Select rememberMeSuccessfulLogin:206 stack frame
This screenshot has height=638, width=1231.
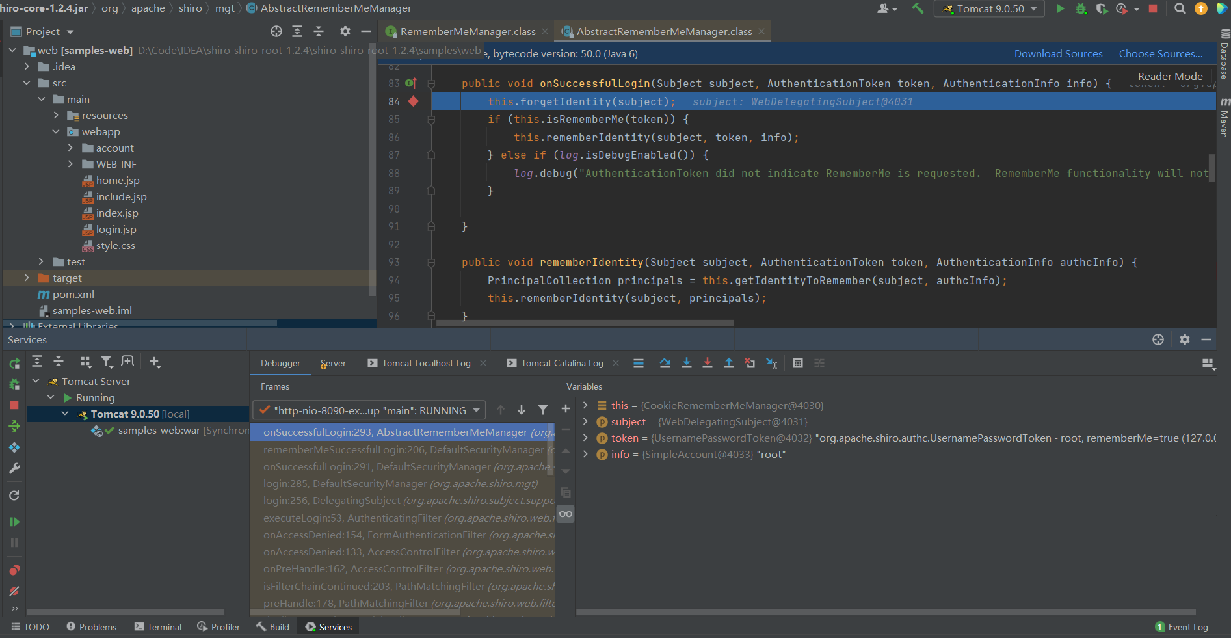(402, 449)
